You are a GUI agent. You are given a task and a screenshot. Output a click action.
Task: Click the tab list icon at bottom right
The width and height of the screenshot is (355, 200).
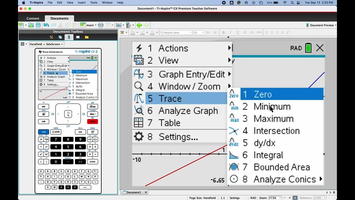point(334,192)
